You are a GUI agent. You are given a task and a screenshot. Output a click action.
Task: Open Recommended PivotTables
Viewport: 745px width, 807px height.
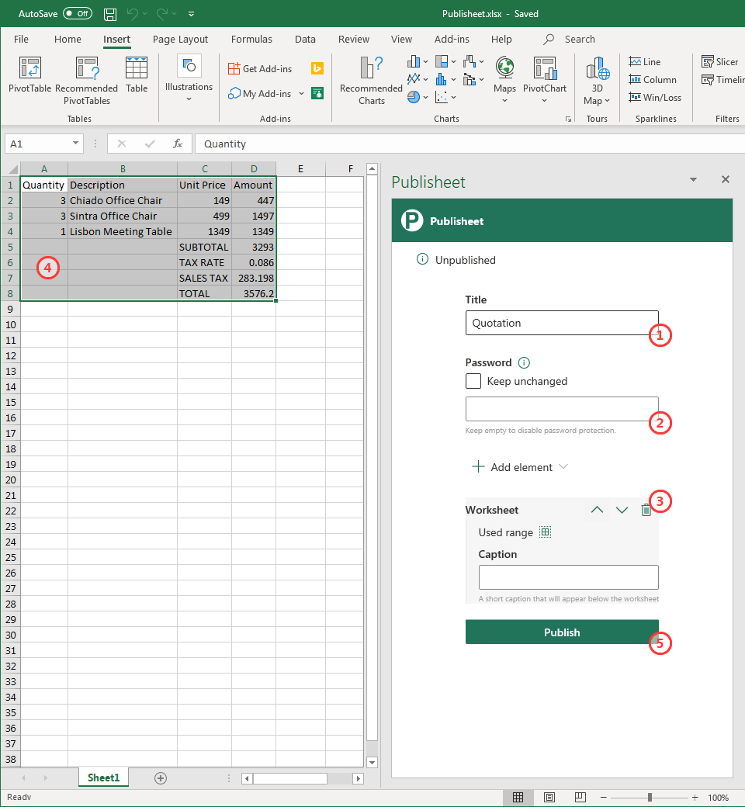(86, 81)
